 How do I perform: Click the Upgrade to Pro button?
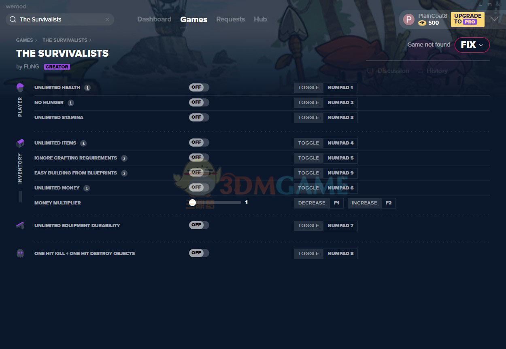click(467, 19)
